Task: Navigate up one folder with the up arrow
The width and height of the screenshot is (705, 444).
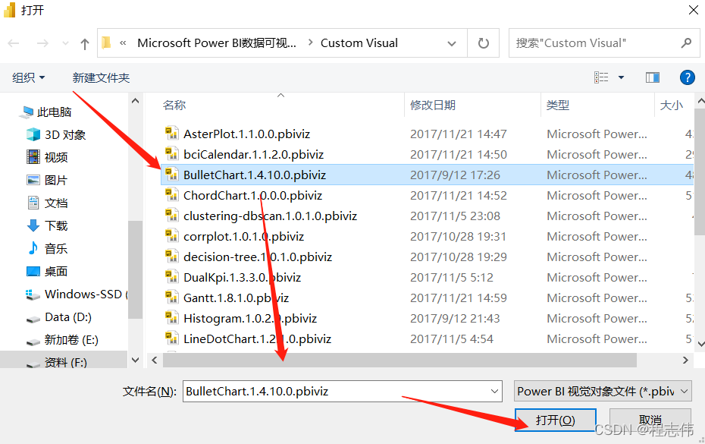Action: (83, 43)
